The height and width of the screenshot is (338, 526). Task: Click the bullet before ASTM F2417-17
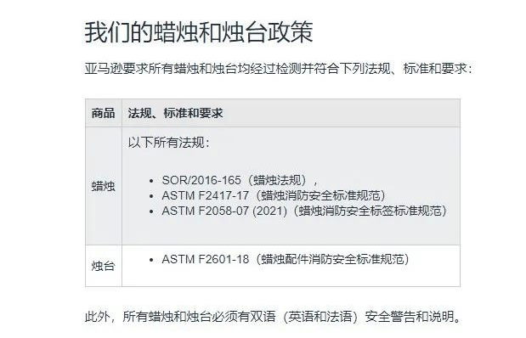coord(151,196)
